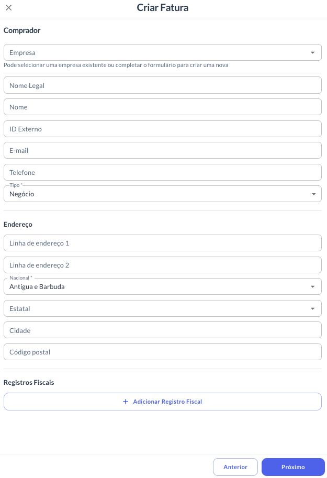Close the Criar Fatura dialog with X
Viewport: 327px width, 478px height.
click(x=9, y=8)
